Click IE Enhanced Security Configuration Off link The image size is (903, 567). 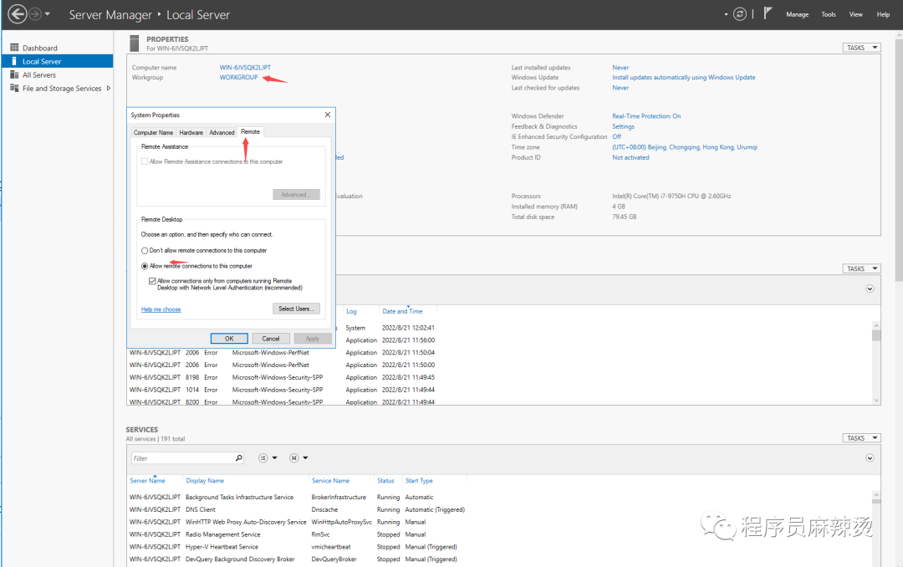(617, 136)
